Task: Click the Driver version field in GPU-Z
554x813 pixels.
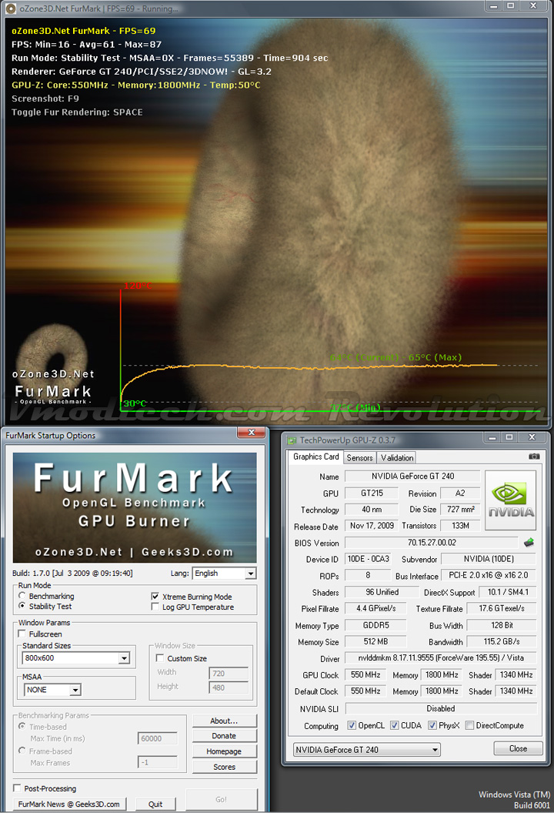Action: click(440, 658)
